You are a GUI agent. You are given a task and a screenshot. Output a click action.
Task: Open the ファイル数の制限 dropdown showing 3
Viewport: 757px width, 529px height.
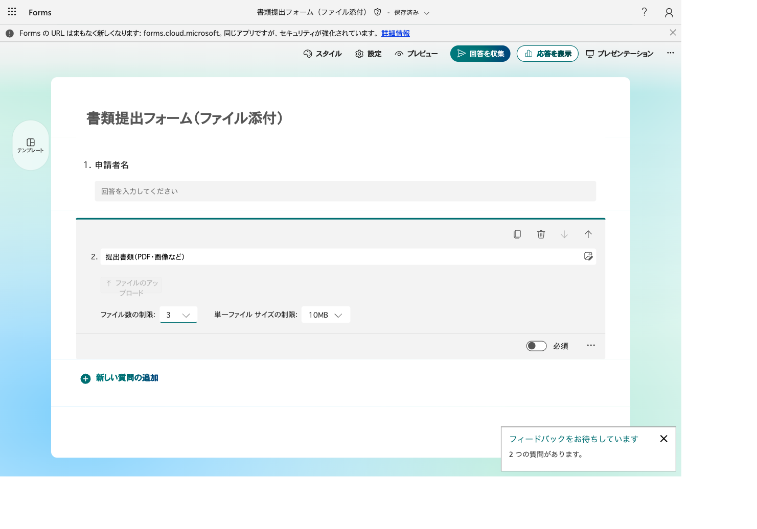coord(178,315)
